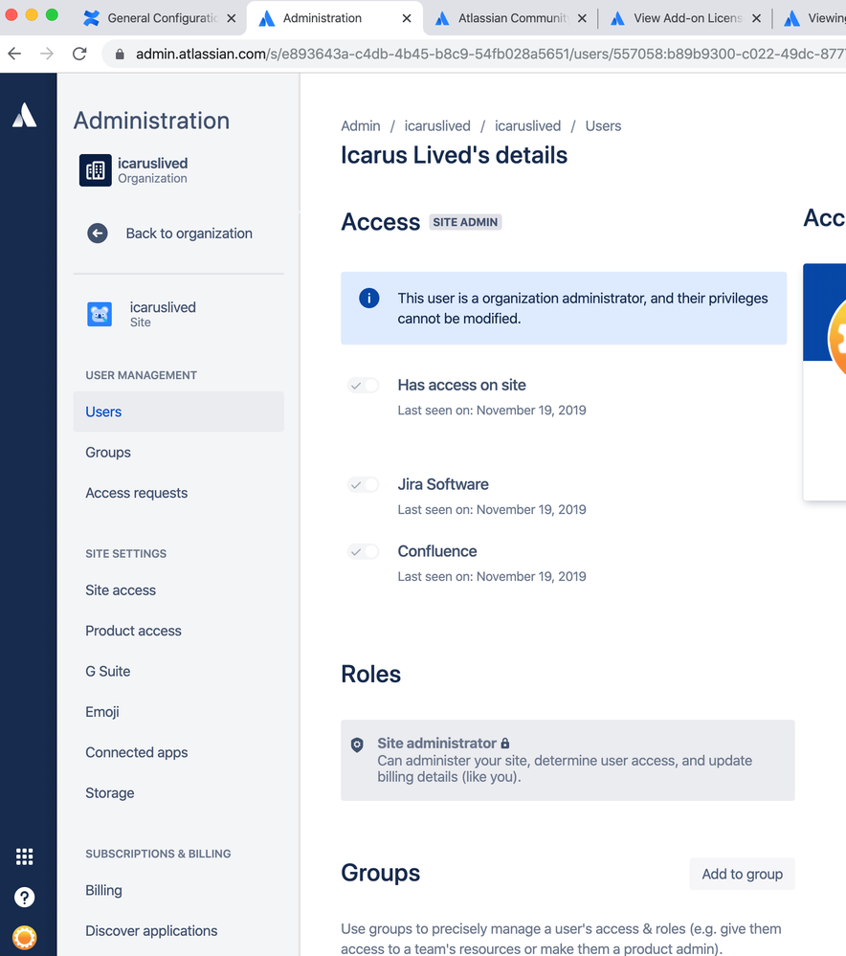Open the app switcher grid icon

click(24, 856)
